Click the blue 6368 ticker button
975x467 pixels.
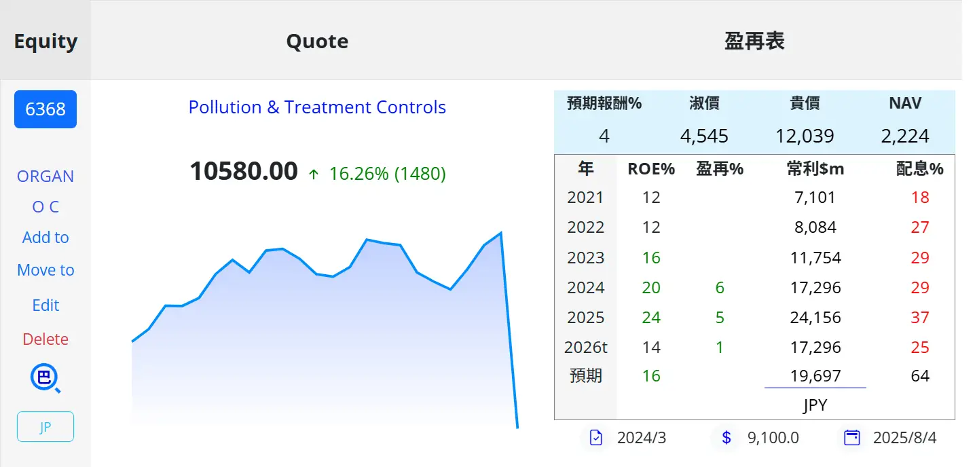click(x=45, y=109)
